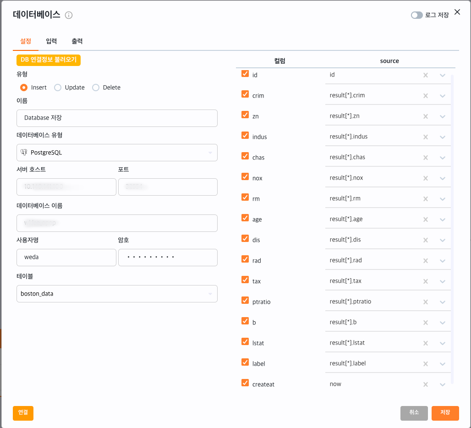Expand source options for crim

coord(443,96)
